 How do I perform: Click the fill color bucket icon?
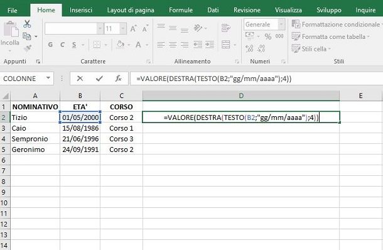point(121,45)
